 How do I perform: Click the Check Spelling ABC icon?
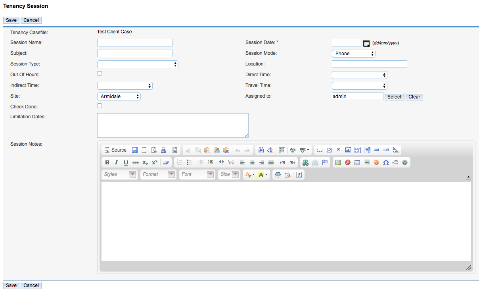click(x=293, y=150)
